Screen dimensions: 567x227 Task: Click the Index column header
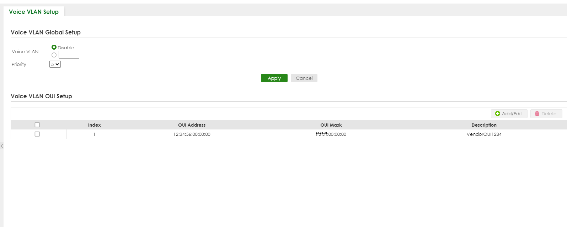point(95,125)
